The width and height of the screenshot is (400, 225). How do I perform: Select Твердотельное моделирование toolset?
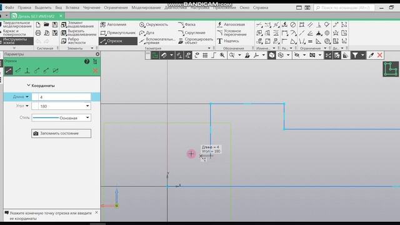click(17, 24)
